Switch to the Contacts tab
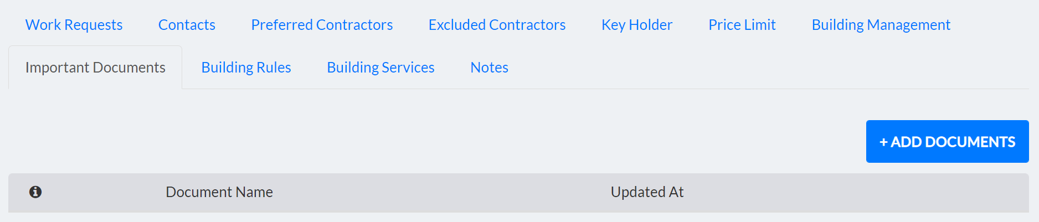 (187, 25)
